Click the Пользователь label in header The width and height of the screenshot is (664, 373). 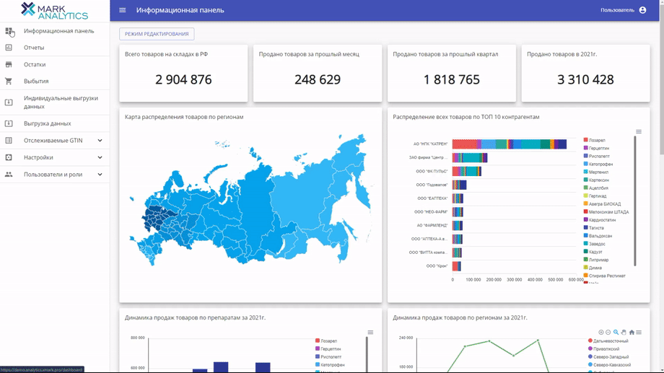click(617, 10)
